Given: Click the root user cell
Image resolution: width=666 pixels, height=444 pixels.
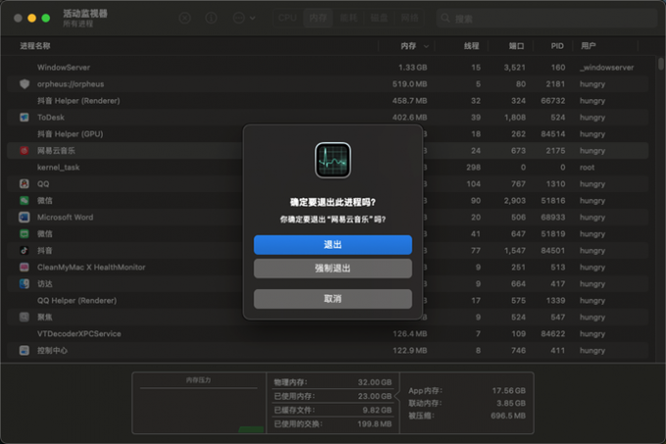Looking at the screenshot, I should (587, 168).
